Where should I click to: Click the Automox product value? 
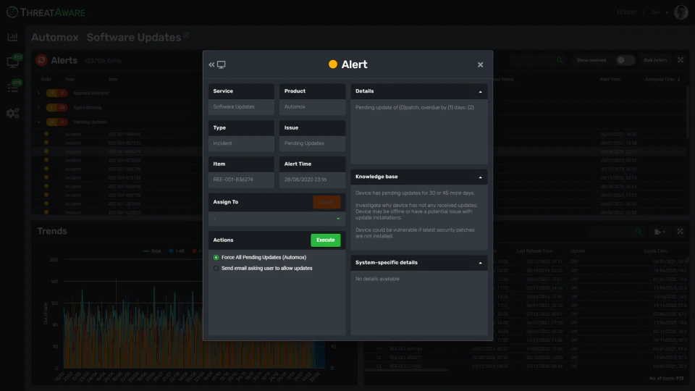pos(295,107)
